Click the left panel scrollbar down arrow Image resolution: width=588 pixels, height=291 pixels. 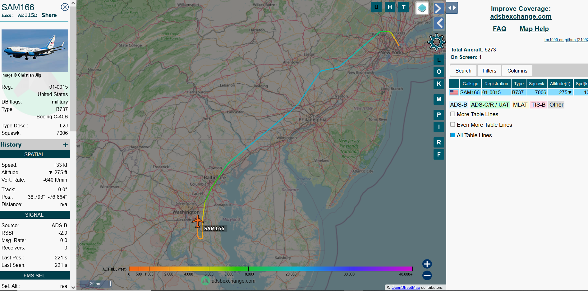tap(73, 287)
